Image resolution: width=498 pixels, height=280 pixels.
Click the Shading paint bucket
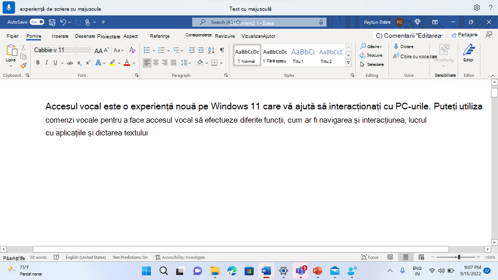(200, 63)
